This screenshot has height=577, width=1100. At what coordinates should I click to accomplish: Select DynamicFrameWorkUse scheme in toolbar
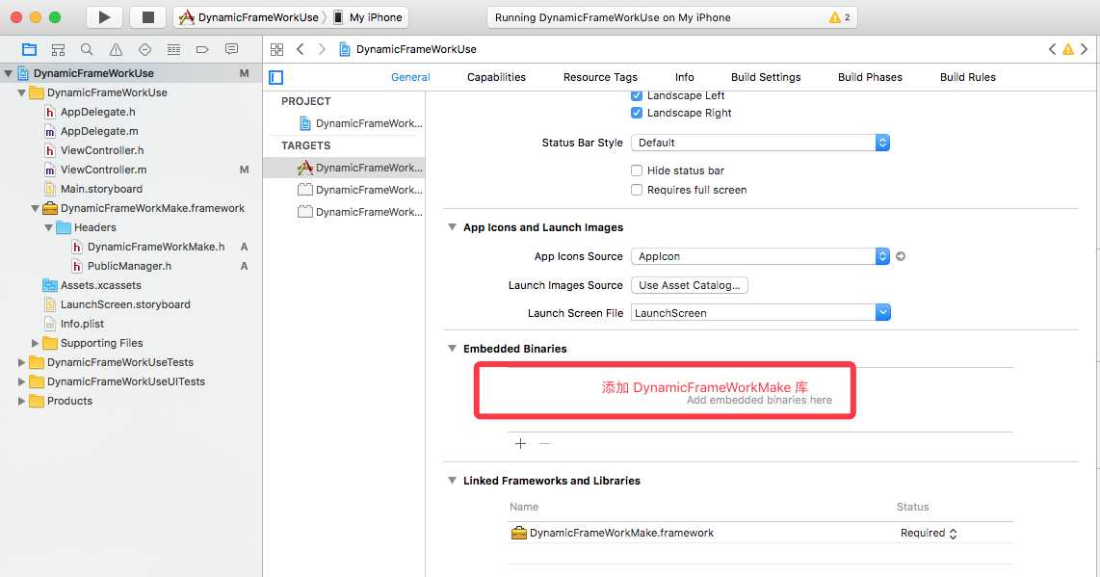point(250,17)
